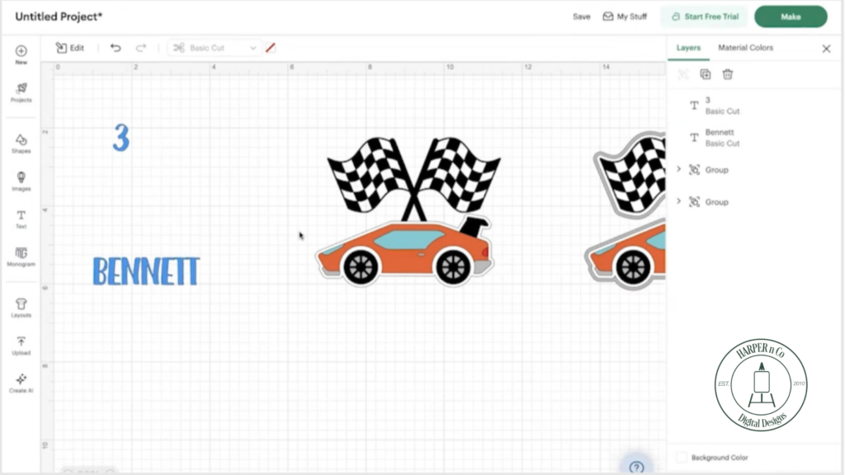Duplicate the selected layer using the copy icon
845x475 pixels.
point(706,74)
